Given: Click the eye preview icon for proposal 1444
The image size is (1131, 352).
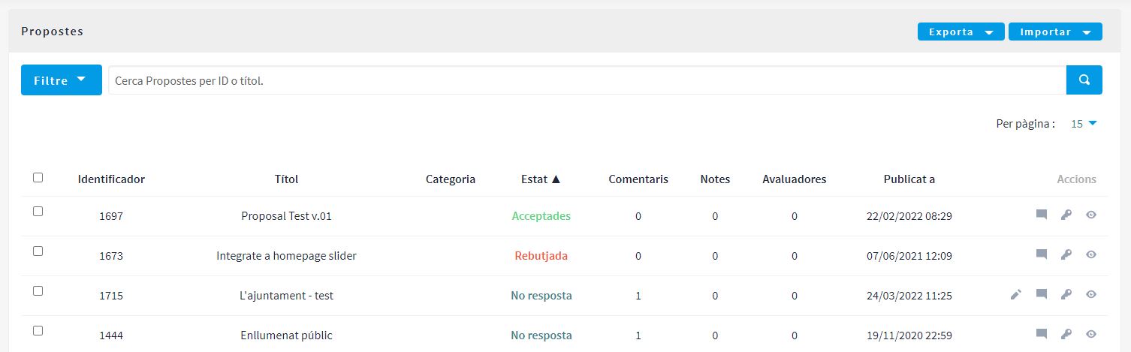Looking at the screenshot, I should [x=1091, y=335].
